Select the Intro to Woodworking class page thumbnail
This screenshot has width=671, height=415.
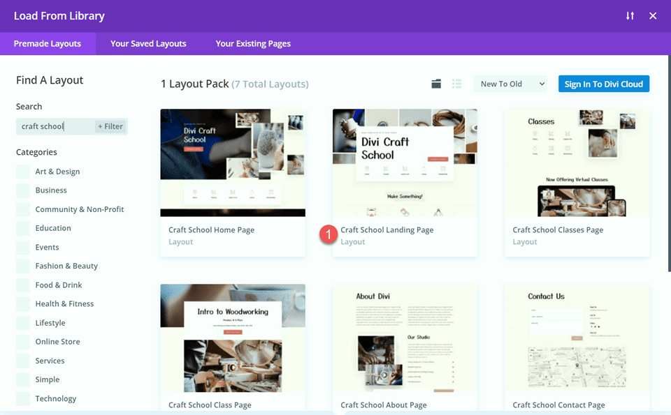click(x=233, y=338)
